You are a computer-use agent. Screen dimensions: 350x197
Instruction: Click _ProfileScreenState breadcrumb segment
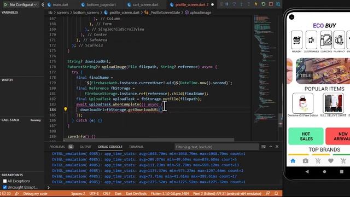pos(162,13)
